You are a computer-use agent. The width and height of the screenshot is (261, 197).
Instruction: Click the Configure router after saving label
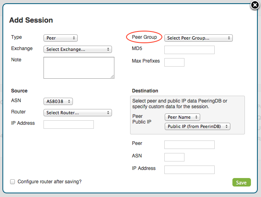coord(50,182)
